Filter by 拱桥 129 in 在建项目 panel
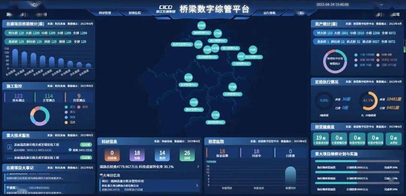The width and height of the screenshot is (406, 196). coord(50,42)
